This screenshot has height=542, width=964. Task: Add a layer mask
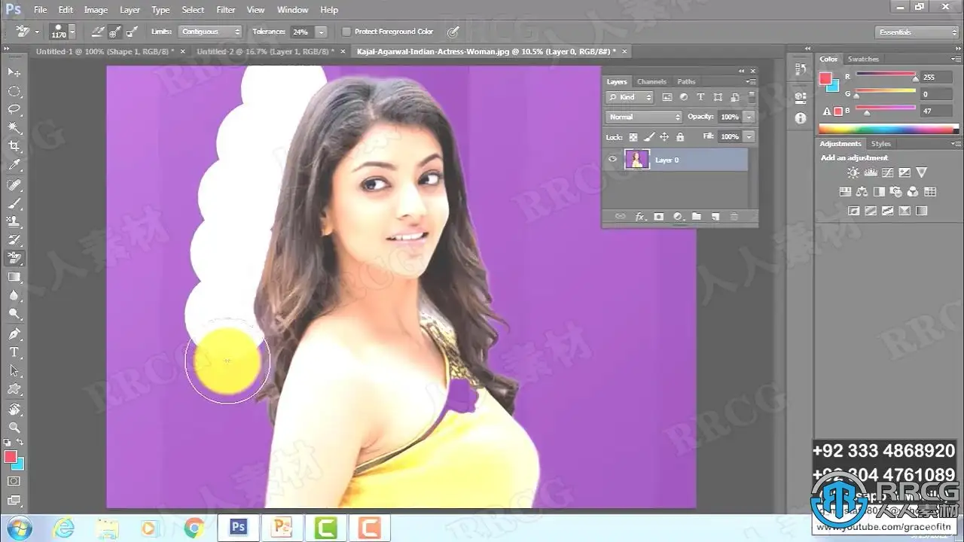tap(659, 217)
